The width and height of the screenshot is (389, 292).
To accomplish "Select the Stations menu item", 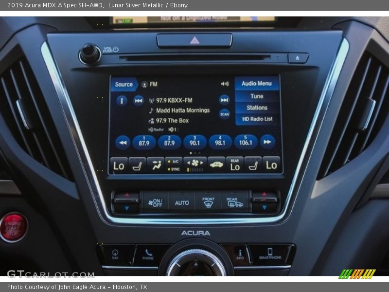I will click(257, 108).
